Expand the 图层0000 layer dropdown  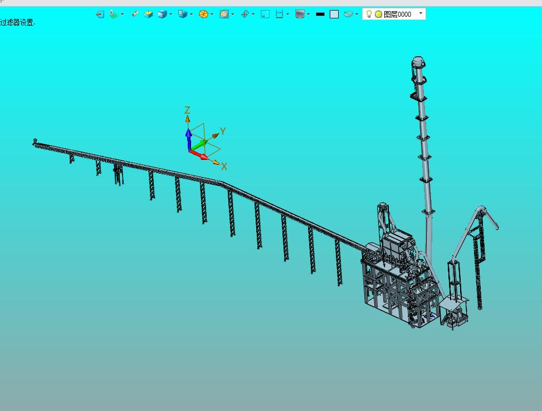click(x=421, y=13)
